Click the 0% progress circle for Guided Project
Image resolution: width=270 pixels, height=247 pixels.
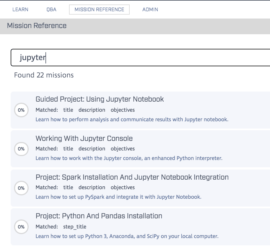21,110
